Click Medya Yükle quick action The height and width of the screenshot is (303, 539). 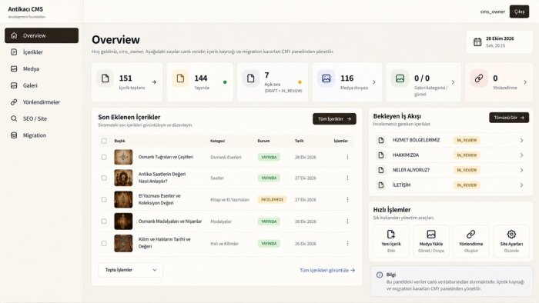click(x=431, y=241)
